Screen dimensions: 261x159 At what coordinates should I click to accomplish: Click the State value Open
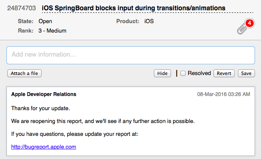(x=45, y=21)
